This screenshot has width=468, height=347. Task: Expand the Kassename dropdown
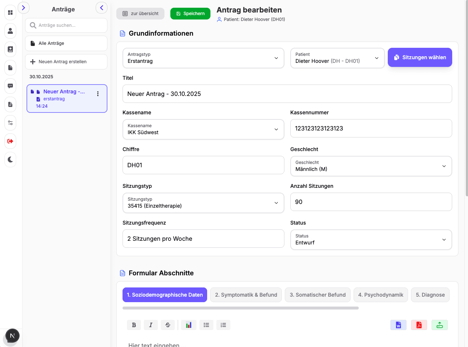203,129
